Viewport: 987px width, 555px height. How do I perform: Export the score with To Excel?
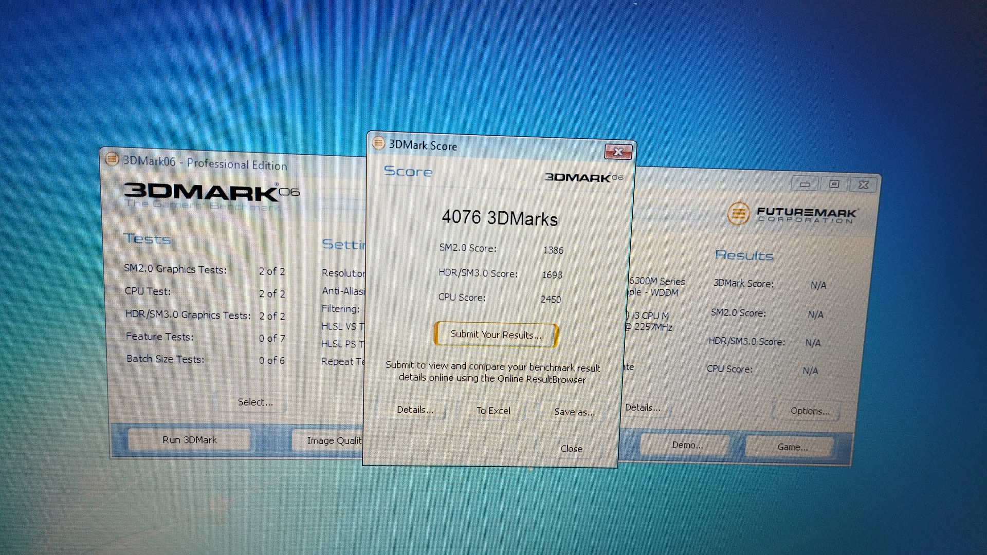[x=493, y=411]
